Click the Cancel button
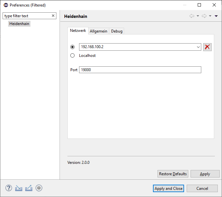This screenshot has height=197, width=222. coord(202,189)
